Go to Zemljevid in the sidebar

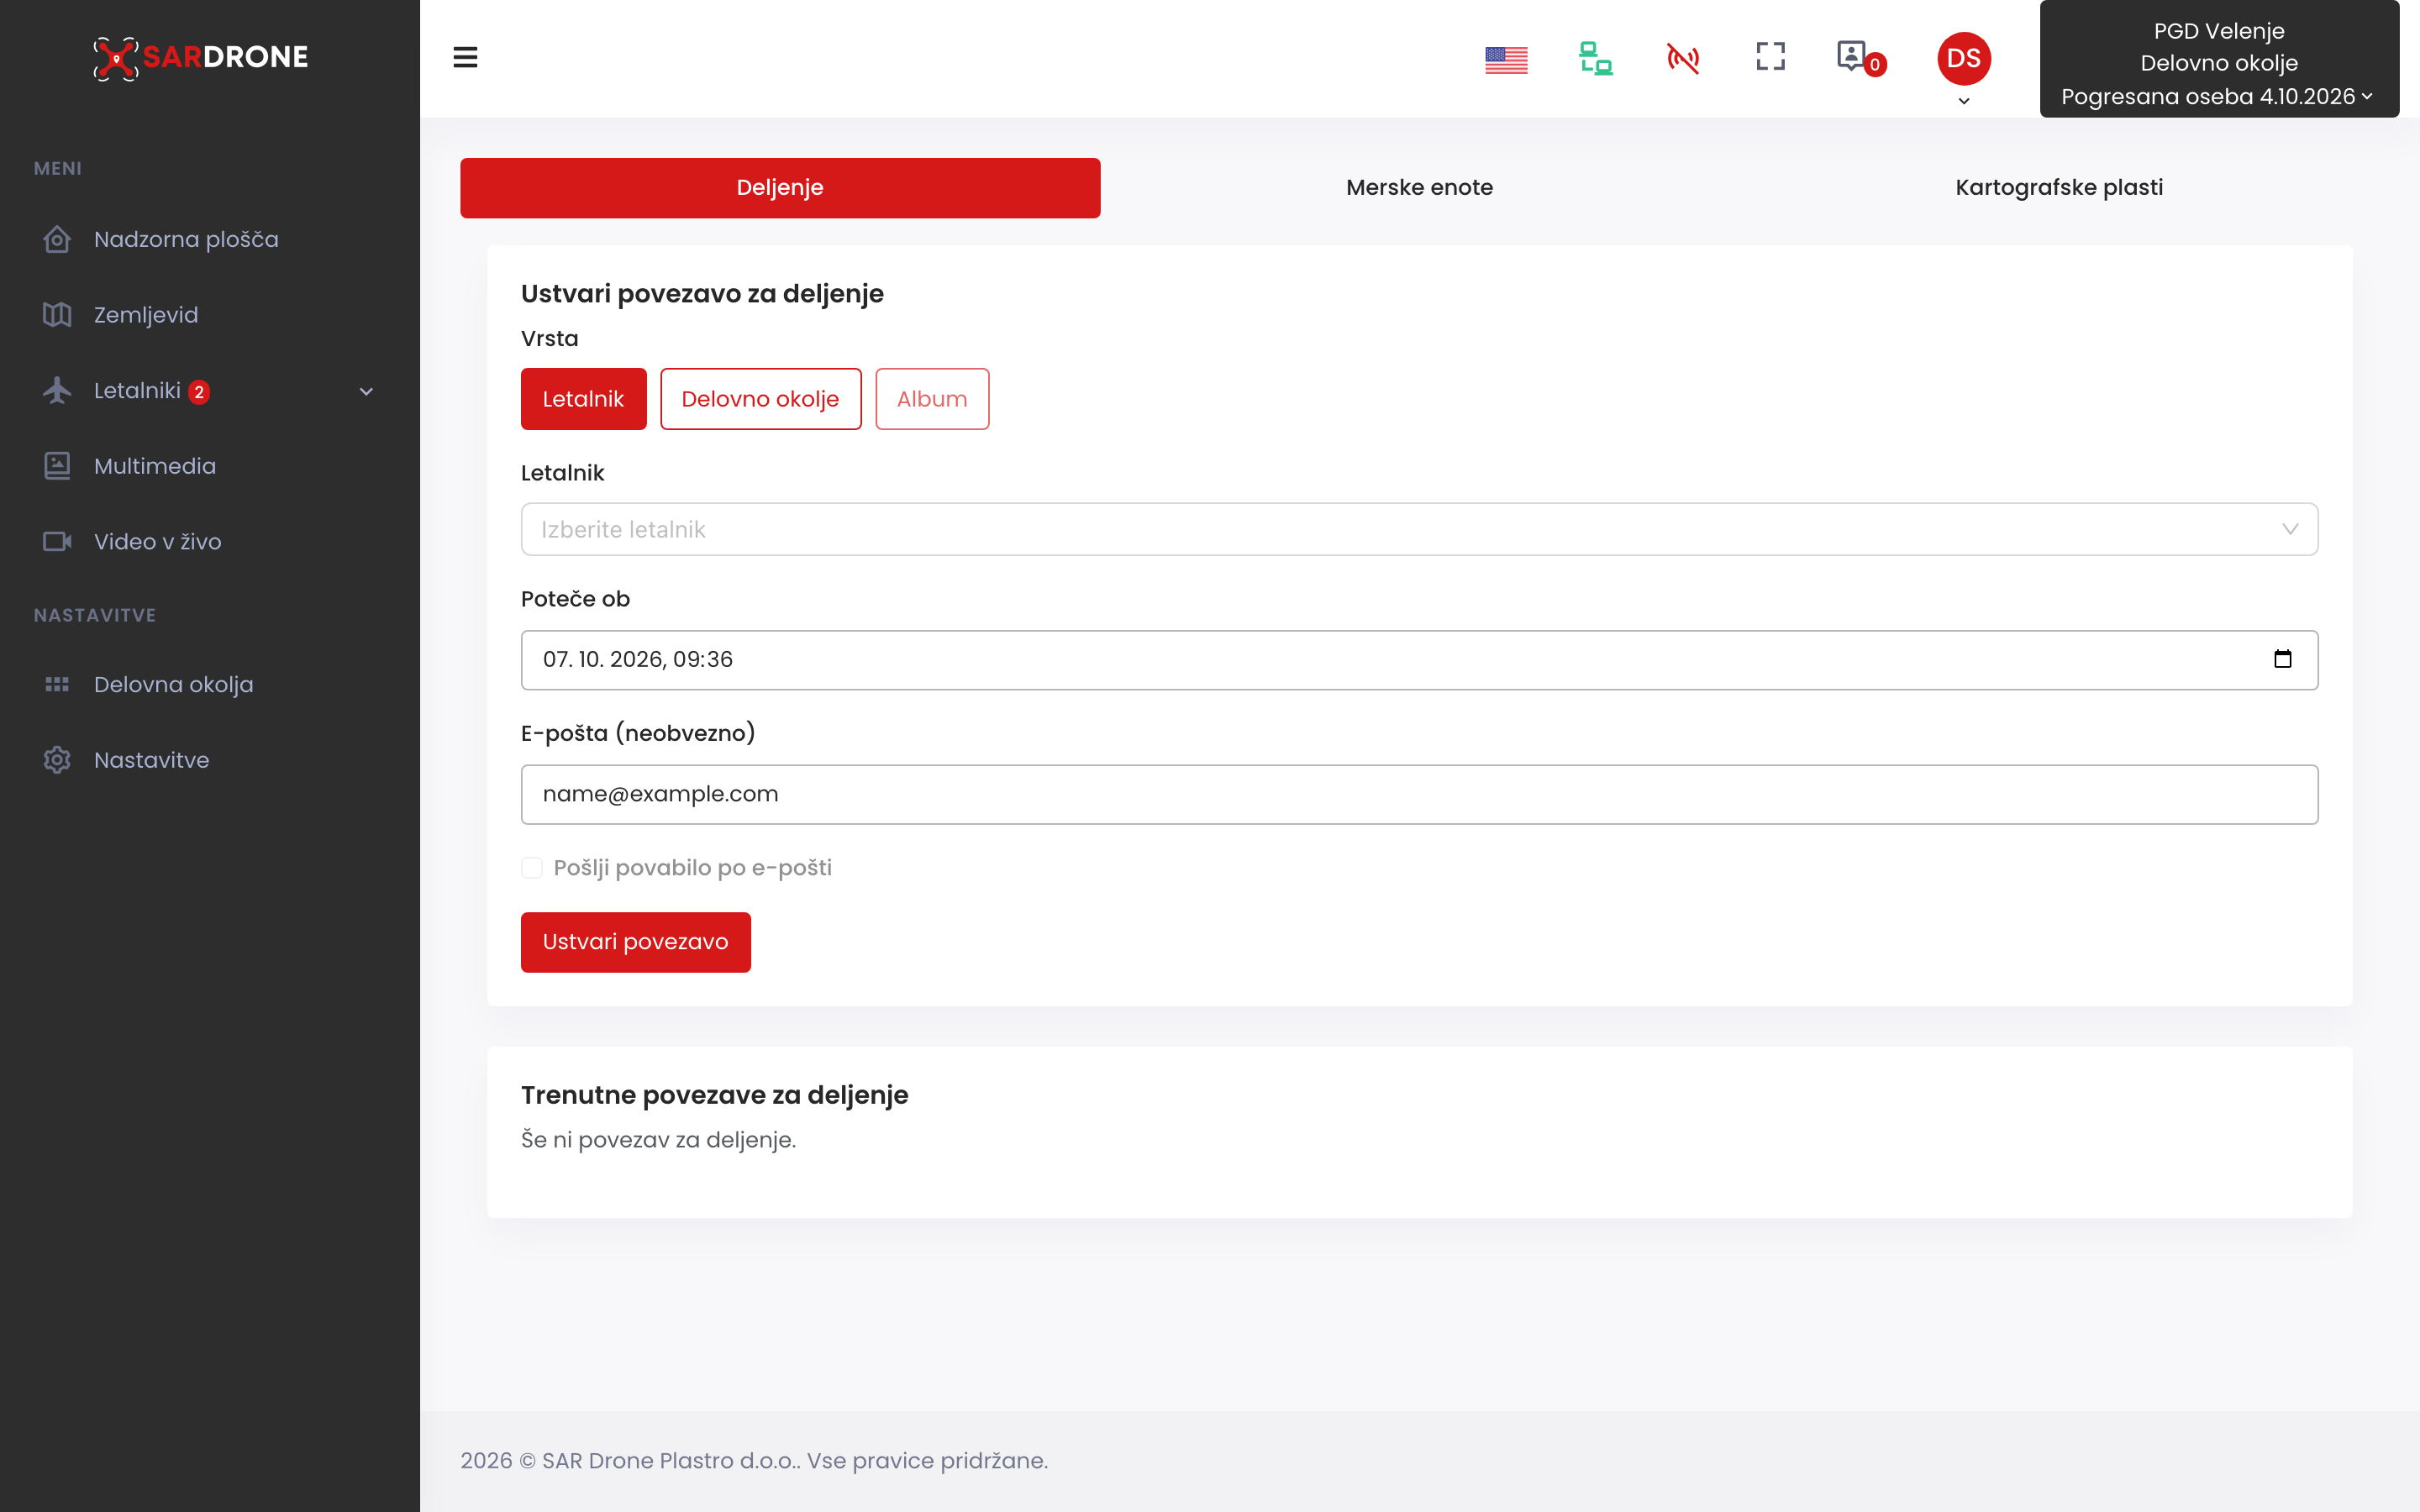point(146,315)
